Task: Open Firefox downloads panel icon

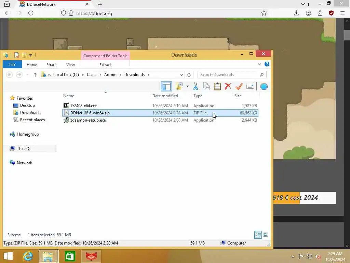Action: click(296, 13)
